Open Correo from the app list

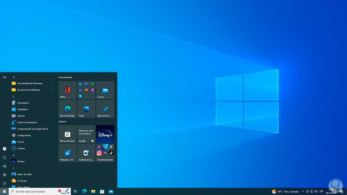click(33, 142)
